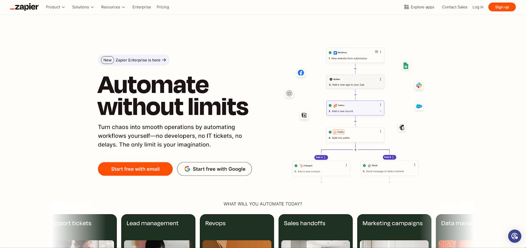Click the green check on the Webflow step
The height and width of the screenshot is (248, 526).
click(x=330, y=52)
